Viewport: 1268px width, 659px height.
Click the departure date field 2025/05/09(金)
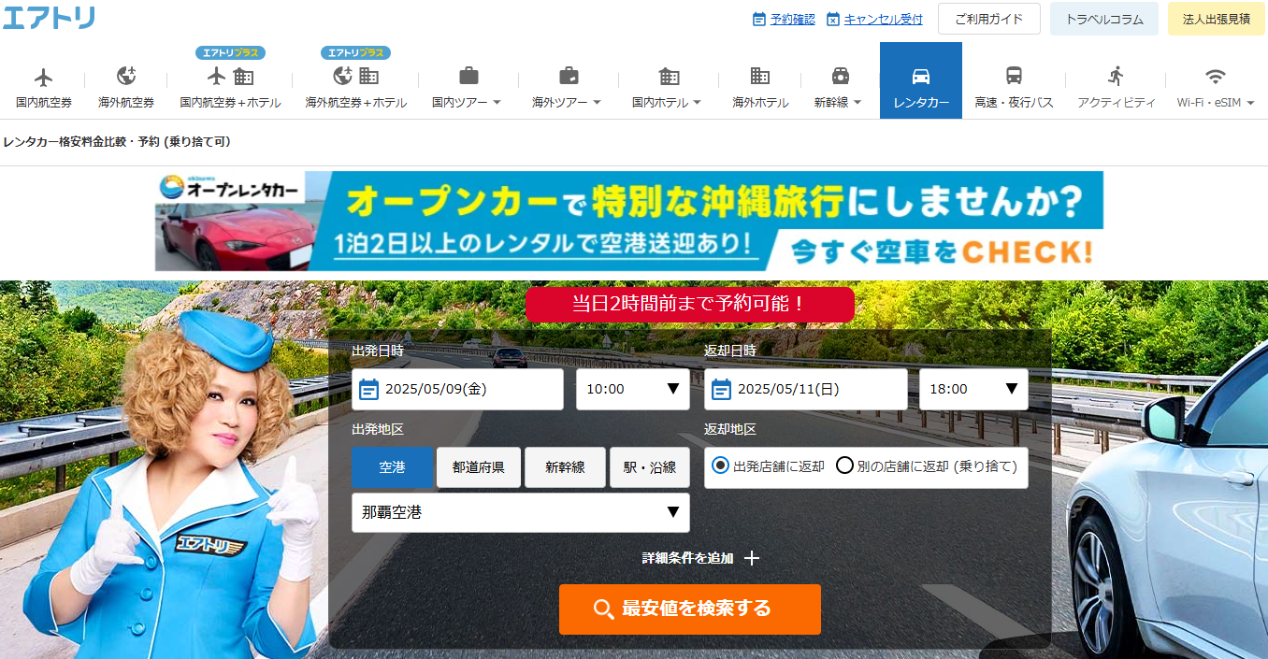point(458,389)
